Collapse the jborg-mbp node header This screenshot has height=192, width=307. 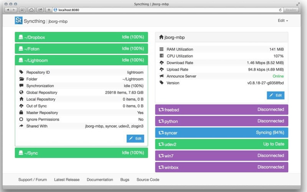(x=221, y=37)
